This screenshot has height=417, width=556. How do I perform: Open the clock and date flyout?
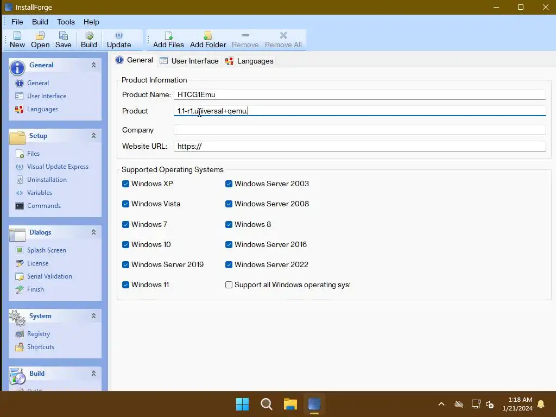[517, 404]
